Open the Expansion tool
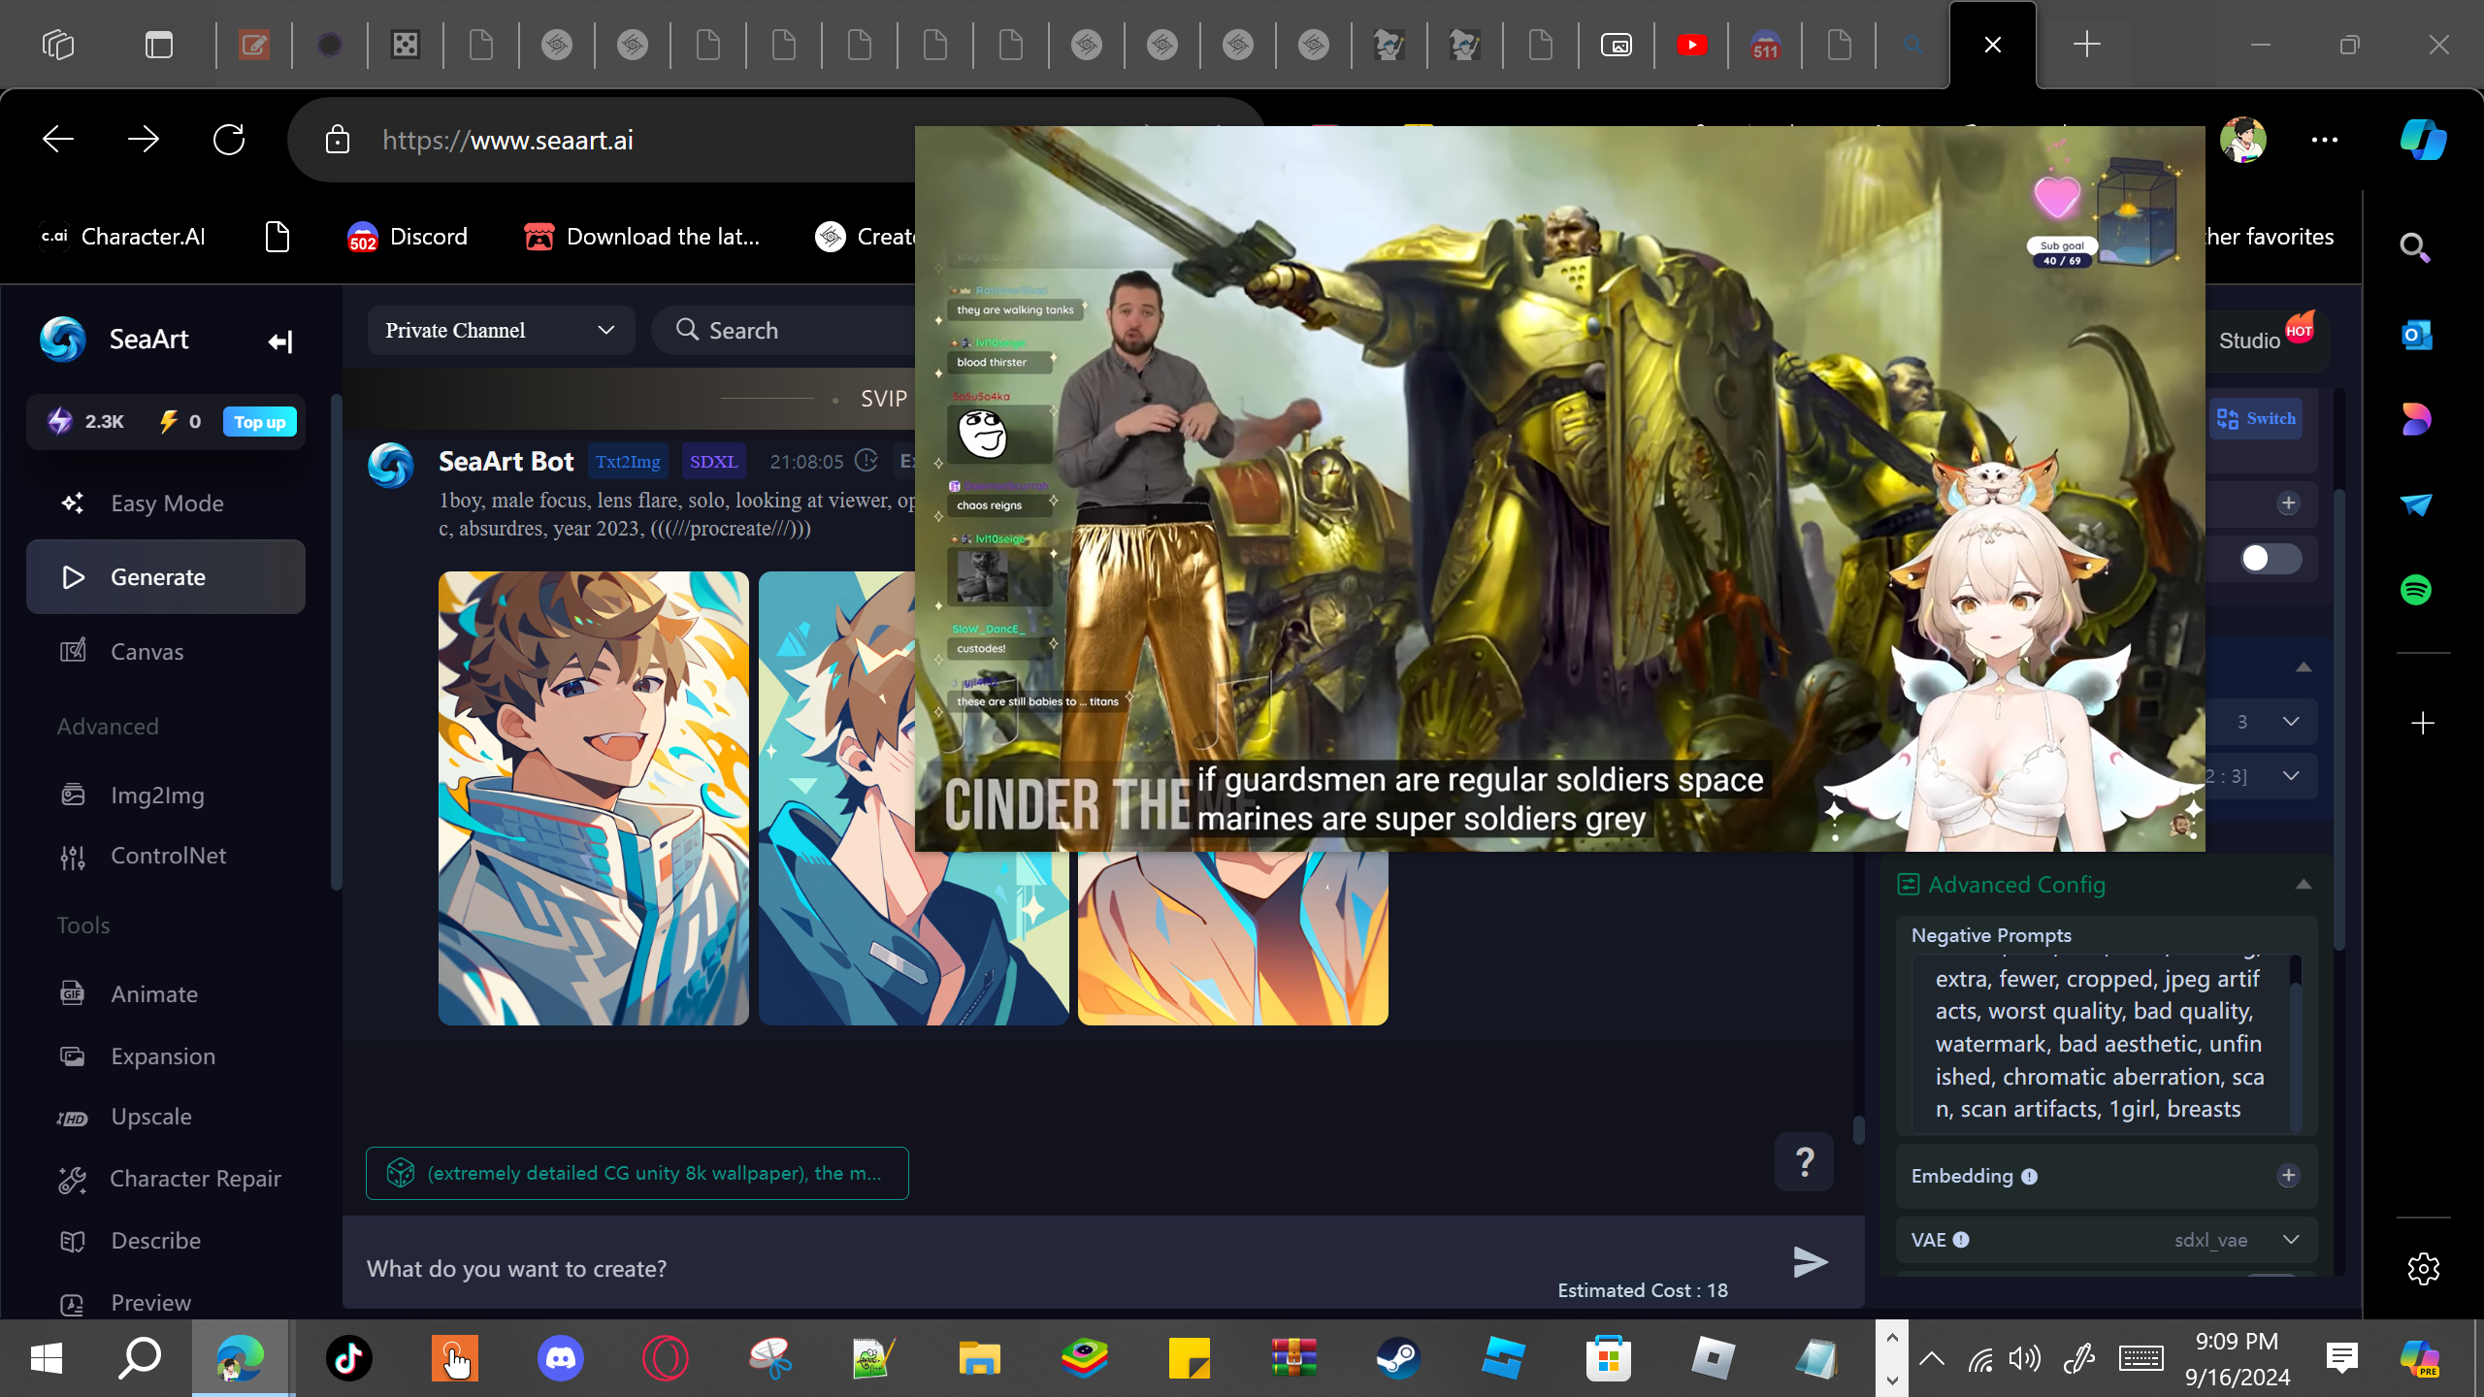This screenshot has width=2484, height=1397. (166, 1056)
